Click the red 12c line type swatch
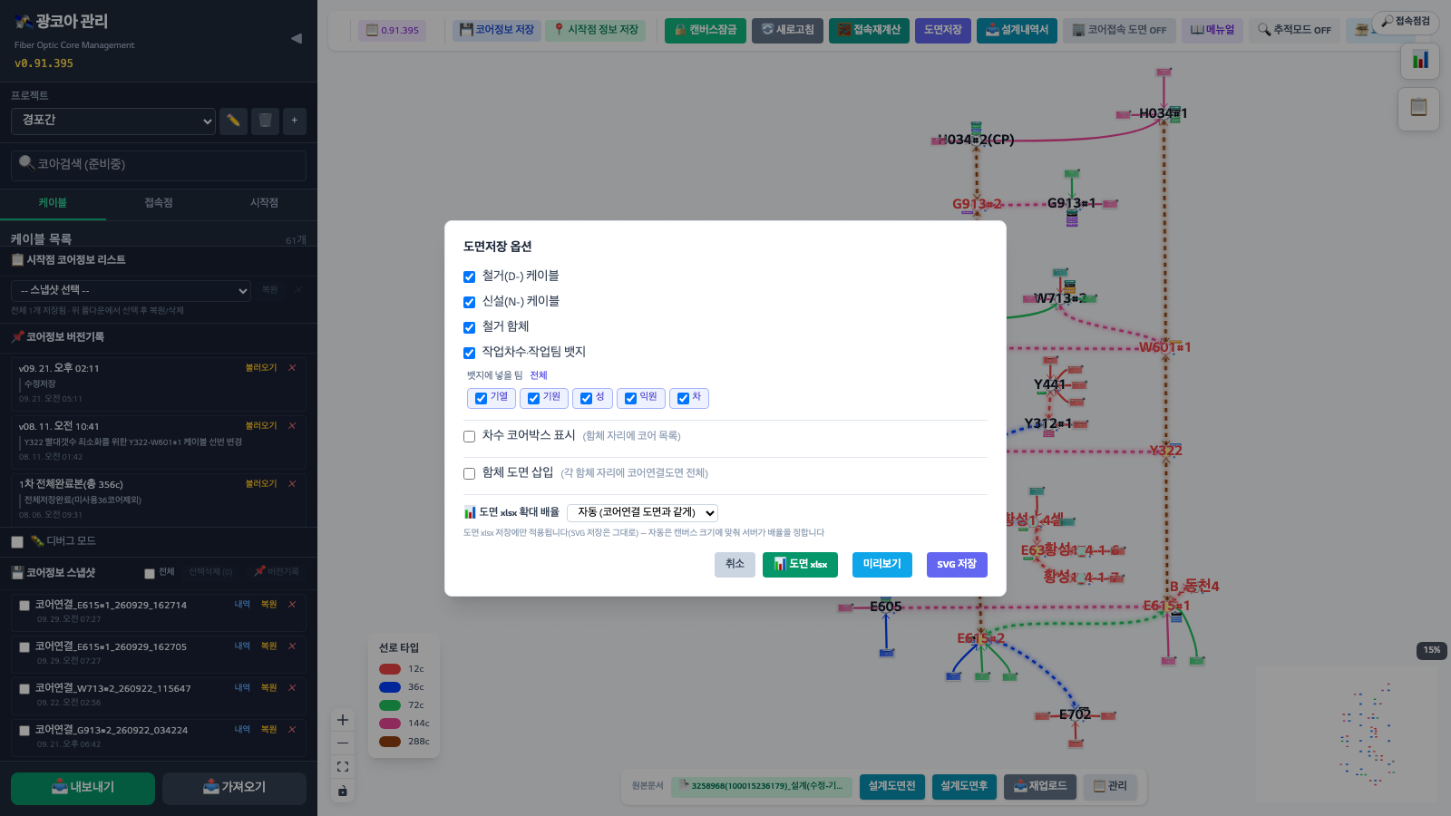The height and width of the screenshot is (816, 1451). coord(390,669)
